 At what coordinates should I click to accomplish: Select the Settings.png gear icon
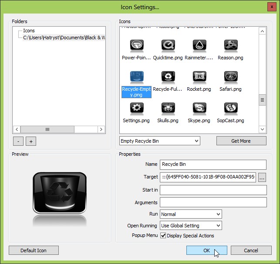(137, 109)
